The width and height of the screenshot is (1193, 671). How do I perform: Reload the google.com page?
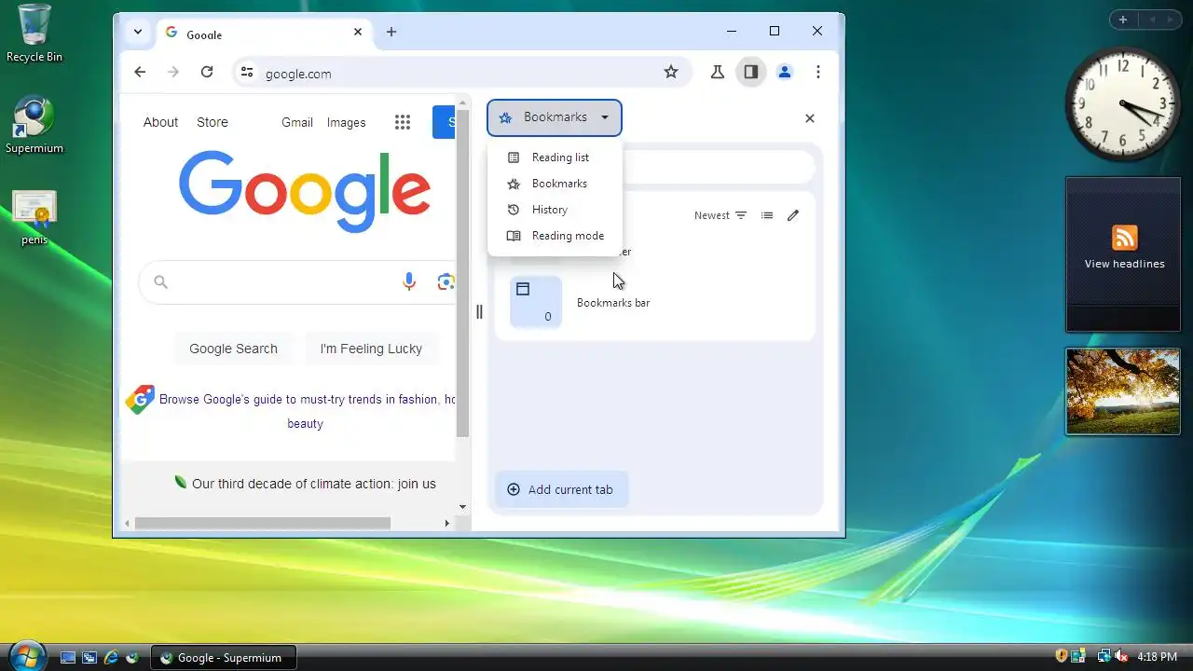click(207, 72)
